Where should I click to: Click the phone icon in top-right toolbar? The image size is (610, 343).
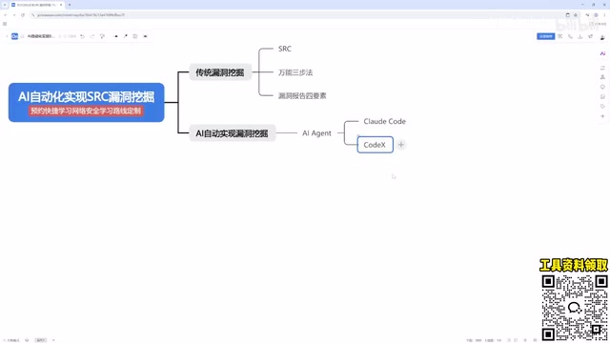(570, 36)
